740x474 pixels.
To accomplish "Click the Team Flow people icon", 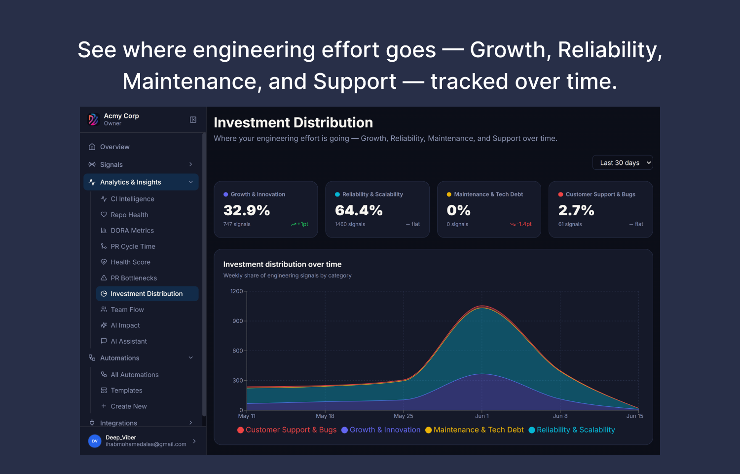I will click(104, 310).
